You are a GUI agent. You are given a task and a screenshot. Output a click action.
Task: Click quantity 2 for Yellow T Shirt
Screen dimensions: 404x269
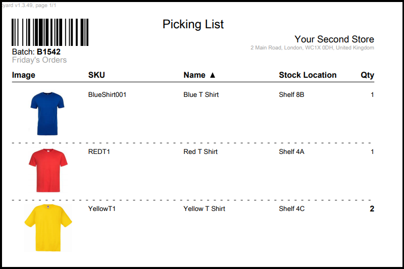coord(372,208)
